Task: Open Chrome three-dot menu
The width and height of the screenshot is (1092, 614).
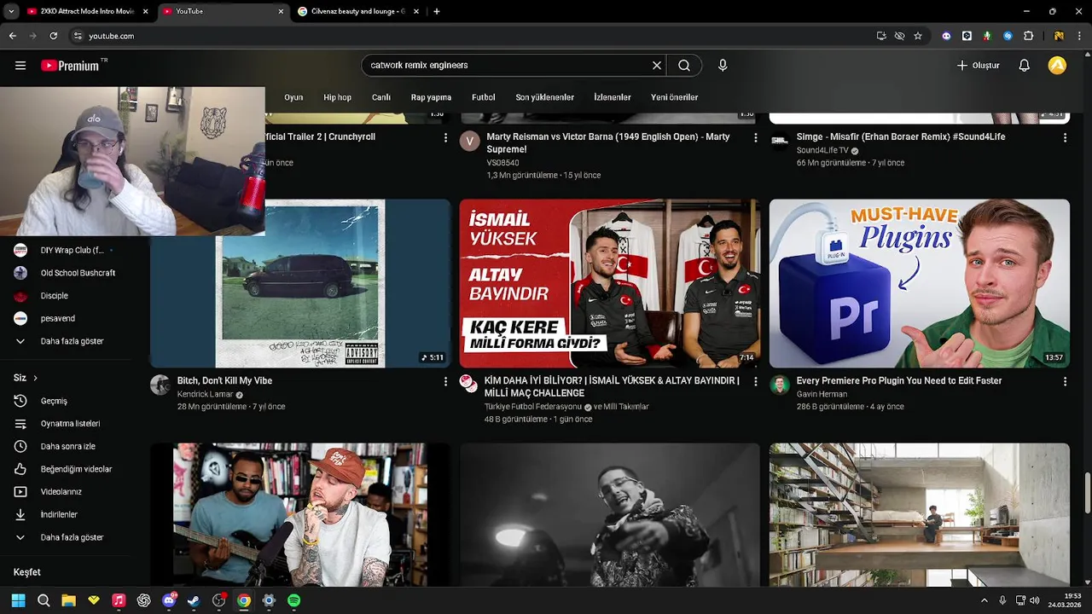Action: pos(1079,36)
